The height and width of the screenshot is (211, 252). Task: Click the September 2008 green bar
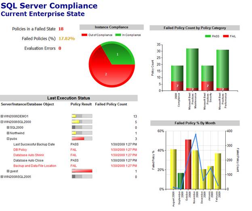(x=181, y=181)
